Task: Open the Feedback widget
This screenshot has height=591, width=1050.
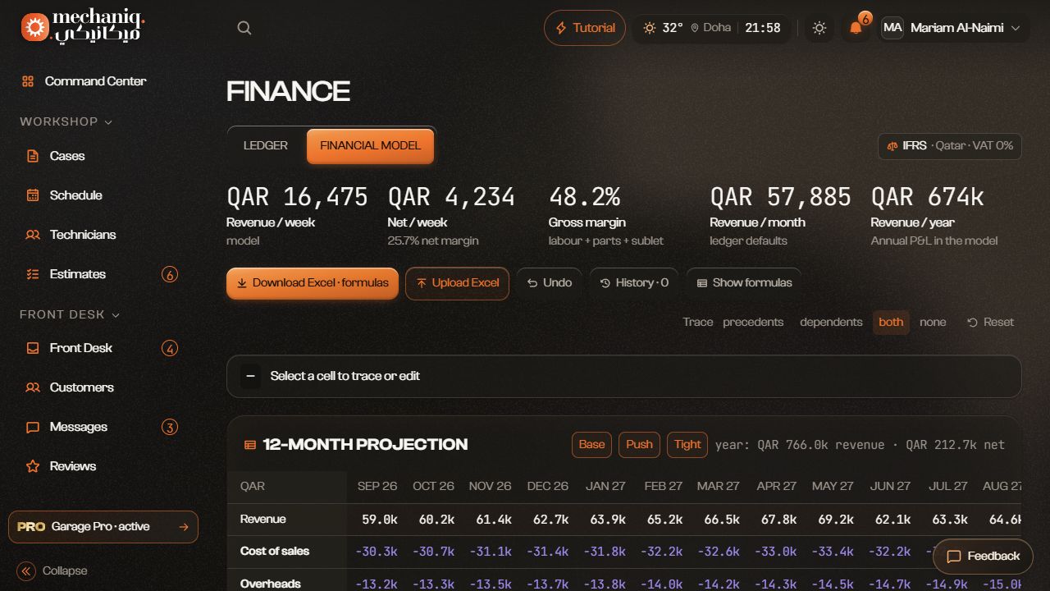Action: pyautogui.click(x=983, y=557)
